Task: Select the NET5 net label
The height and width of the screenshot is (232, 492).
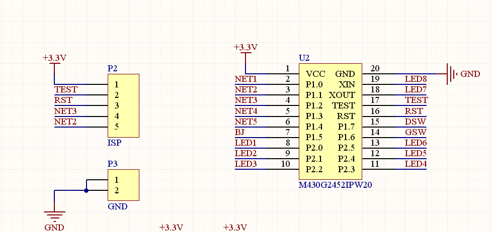Action: 246,122
